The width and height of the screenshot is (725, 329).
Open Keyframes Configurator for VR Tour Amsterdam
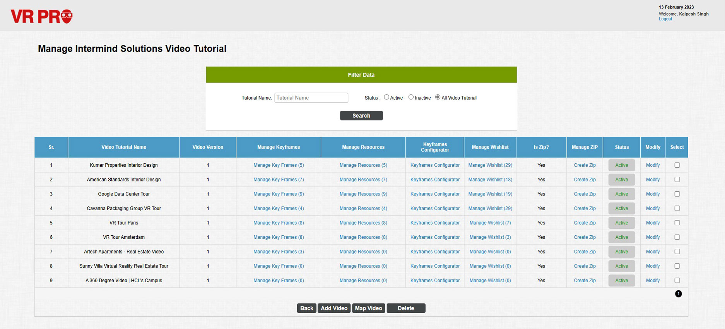pyautogui.click(x=435, y=237)
